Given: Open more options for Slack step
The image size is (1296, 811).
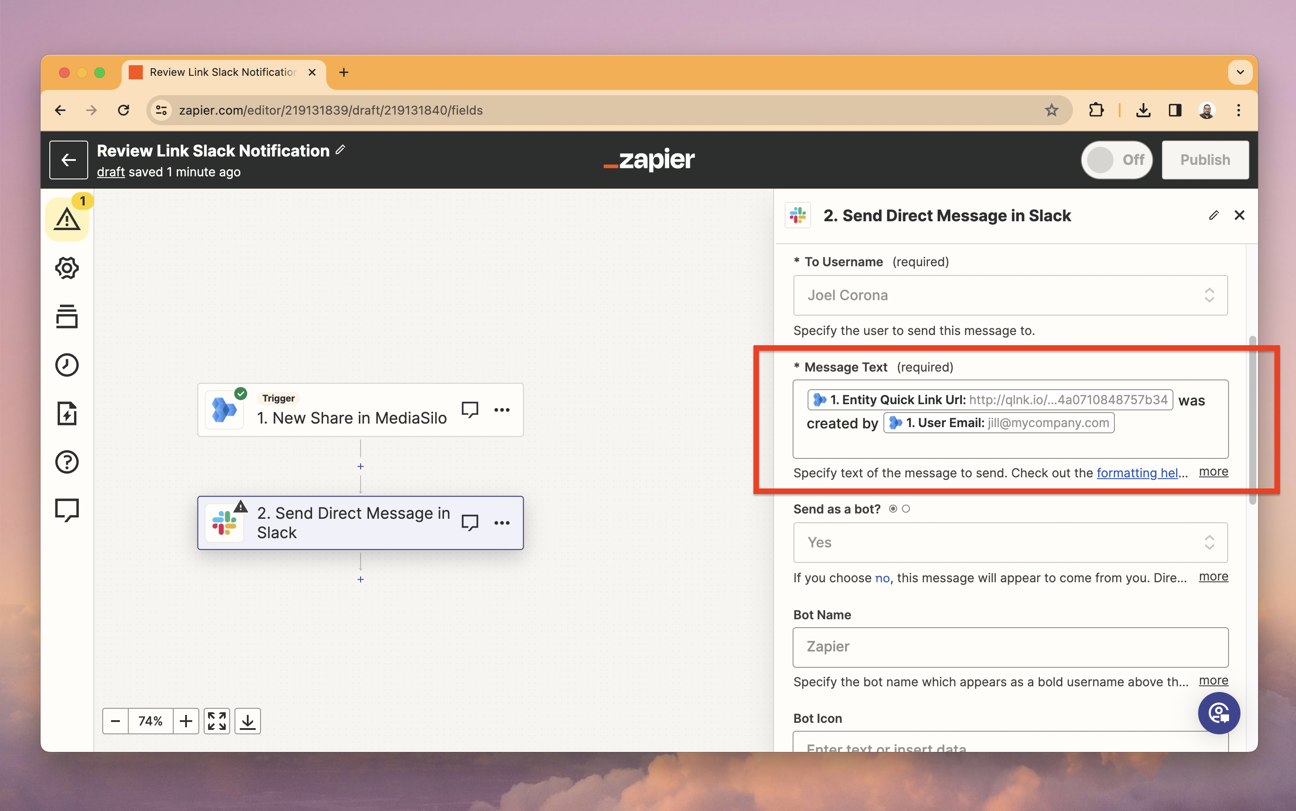Looking at the screenshot, I should pyautogui.click(x=502, y=522).
